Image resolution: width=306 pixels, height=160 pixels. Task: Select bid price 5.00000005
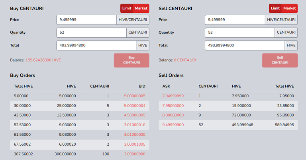pos(135,96)
